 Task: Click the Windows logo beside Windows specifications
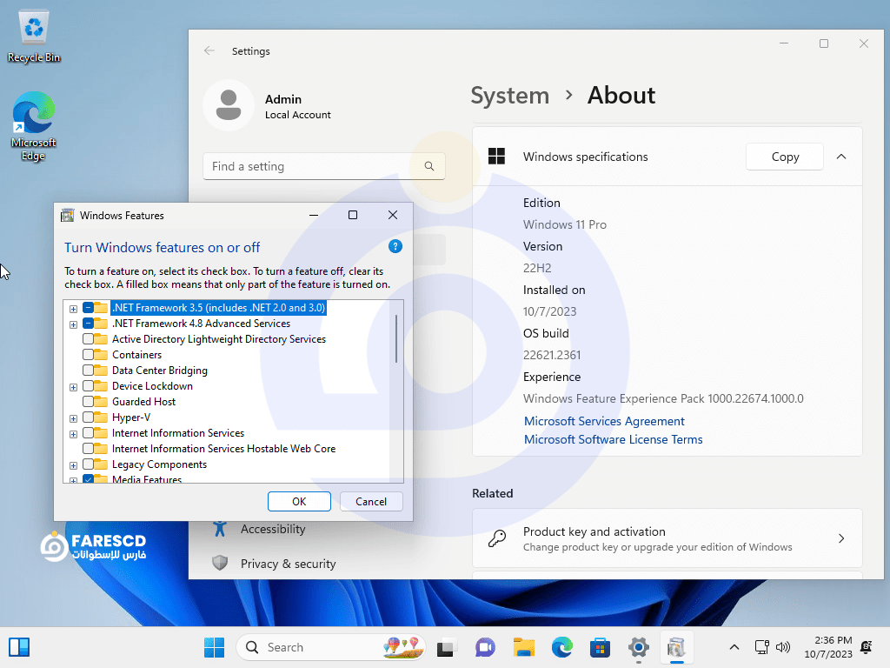click(x=496, y=157)
